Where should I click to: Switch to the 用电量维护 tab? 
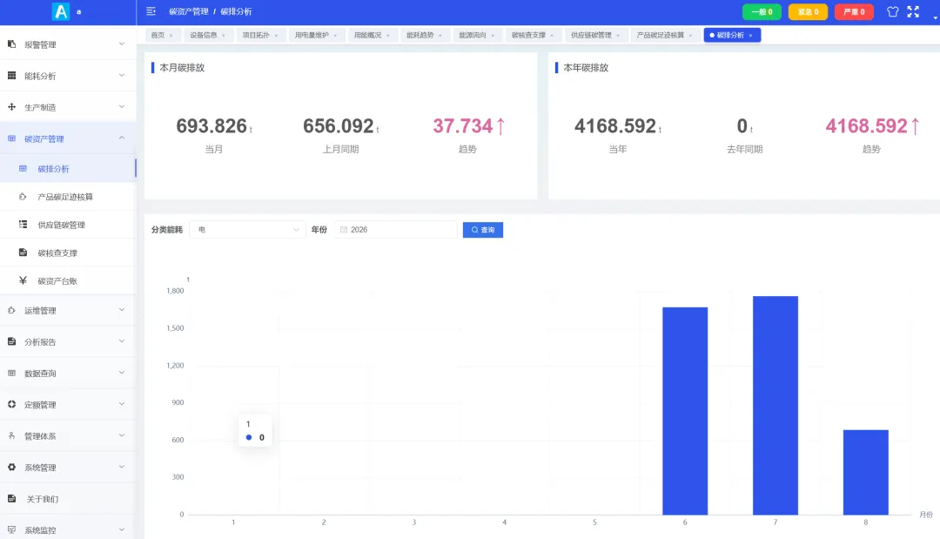pyautogui.click(x=312, y=36)
